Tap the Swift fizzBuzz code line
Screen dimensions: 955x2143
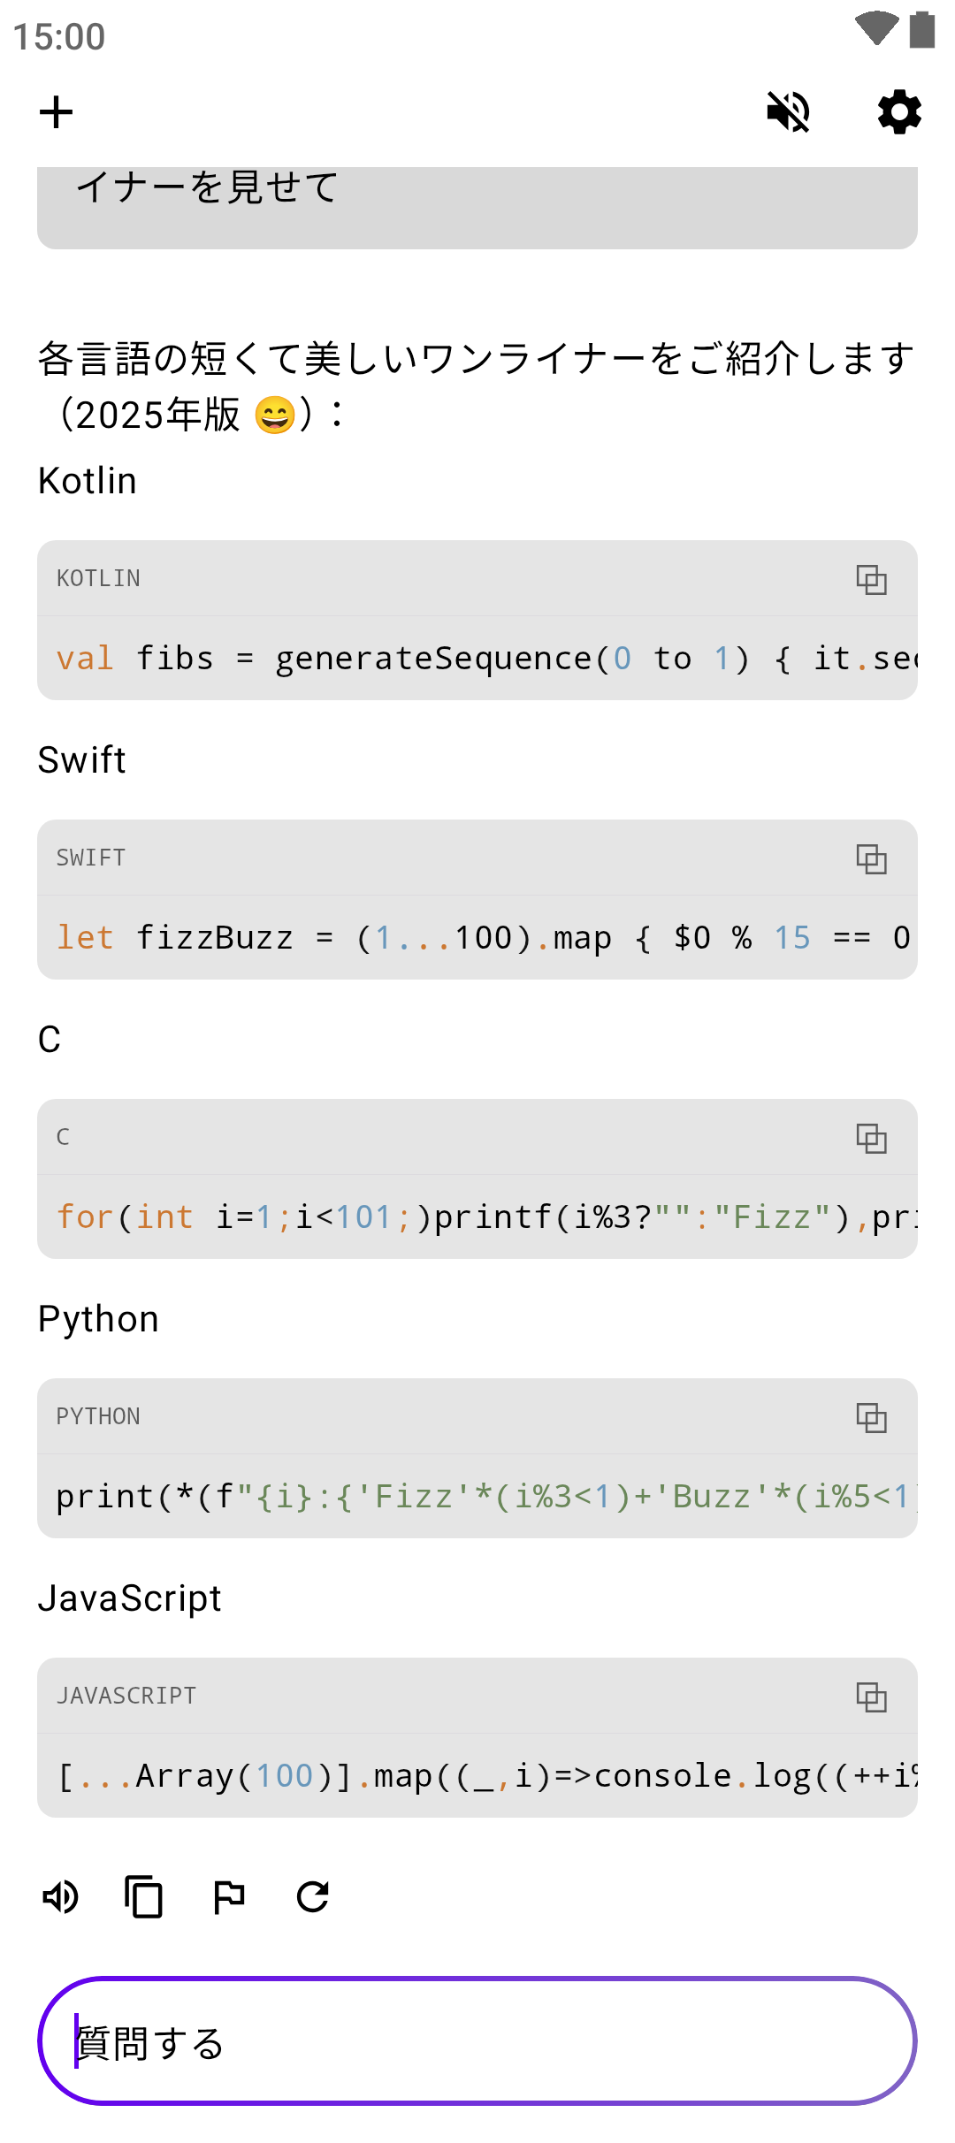click(477, 938)
